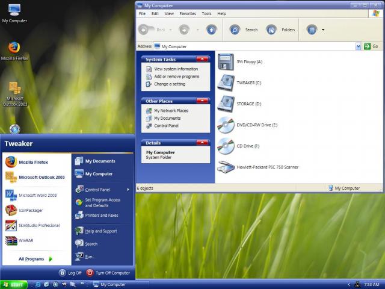Expand All Programs in the Start menu

point(35,259)
